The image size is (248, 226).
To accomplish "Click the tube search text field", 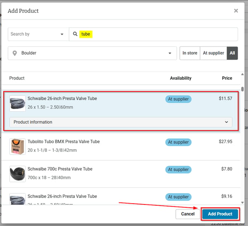I will (153, 34).
